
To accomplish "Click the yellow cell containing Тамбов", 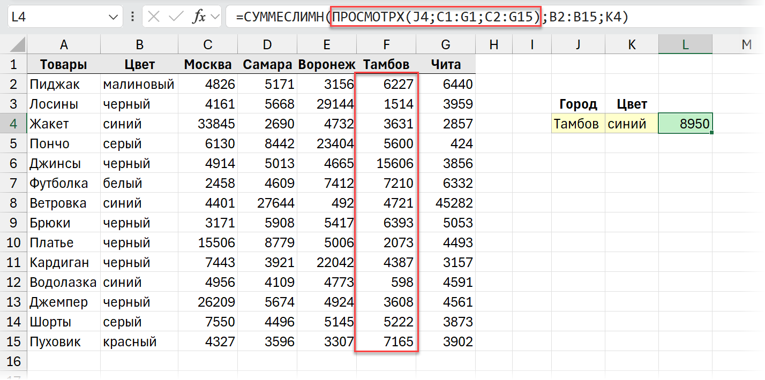I will 577,123.
